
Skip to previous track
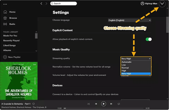click(x=96, y=104)
